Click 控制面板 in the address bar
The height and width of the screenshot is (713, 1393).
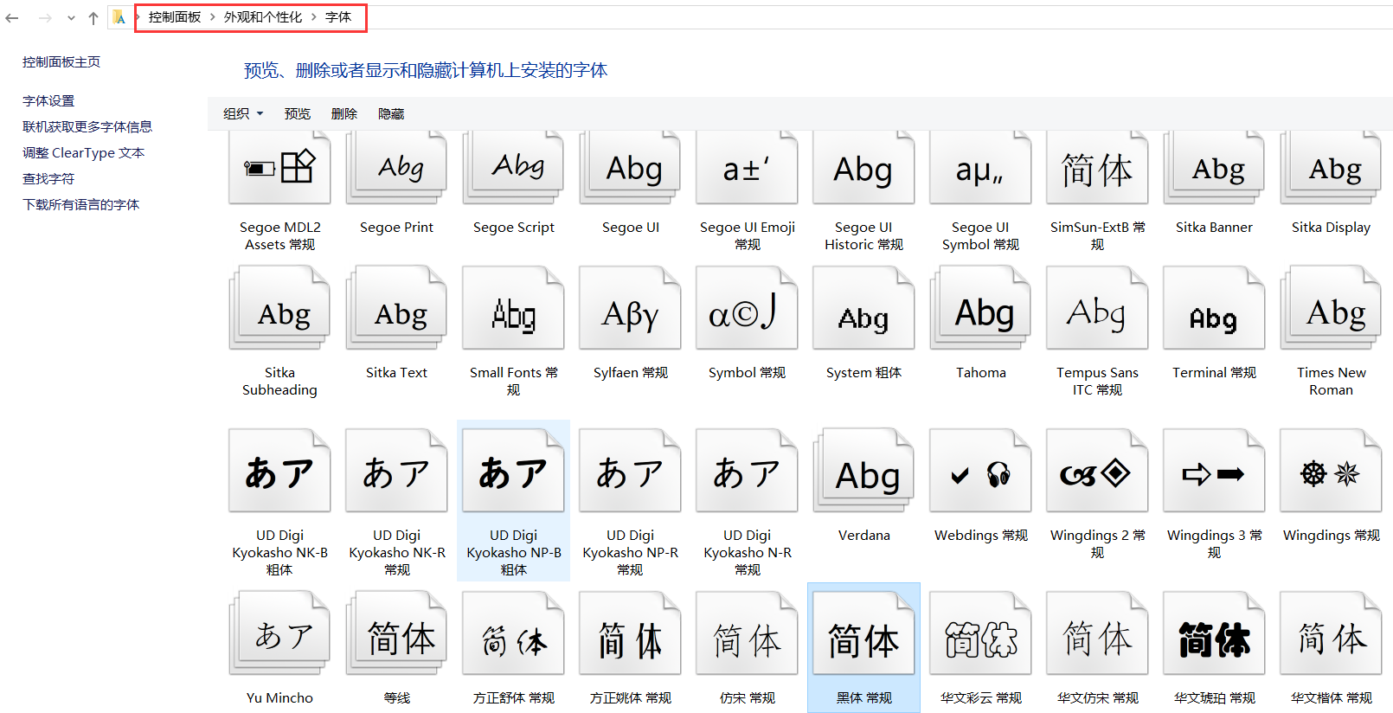click(175, 17)
